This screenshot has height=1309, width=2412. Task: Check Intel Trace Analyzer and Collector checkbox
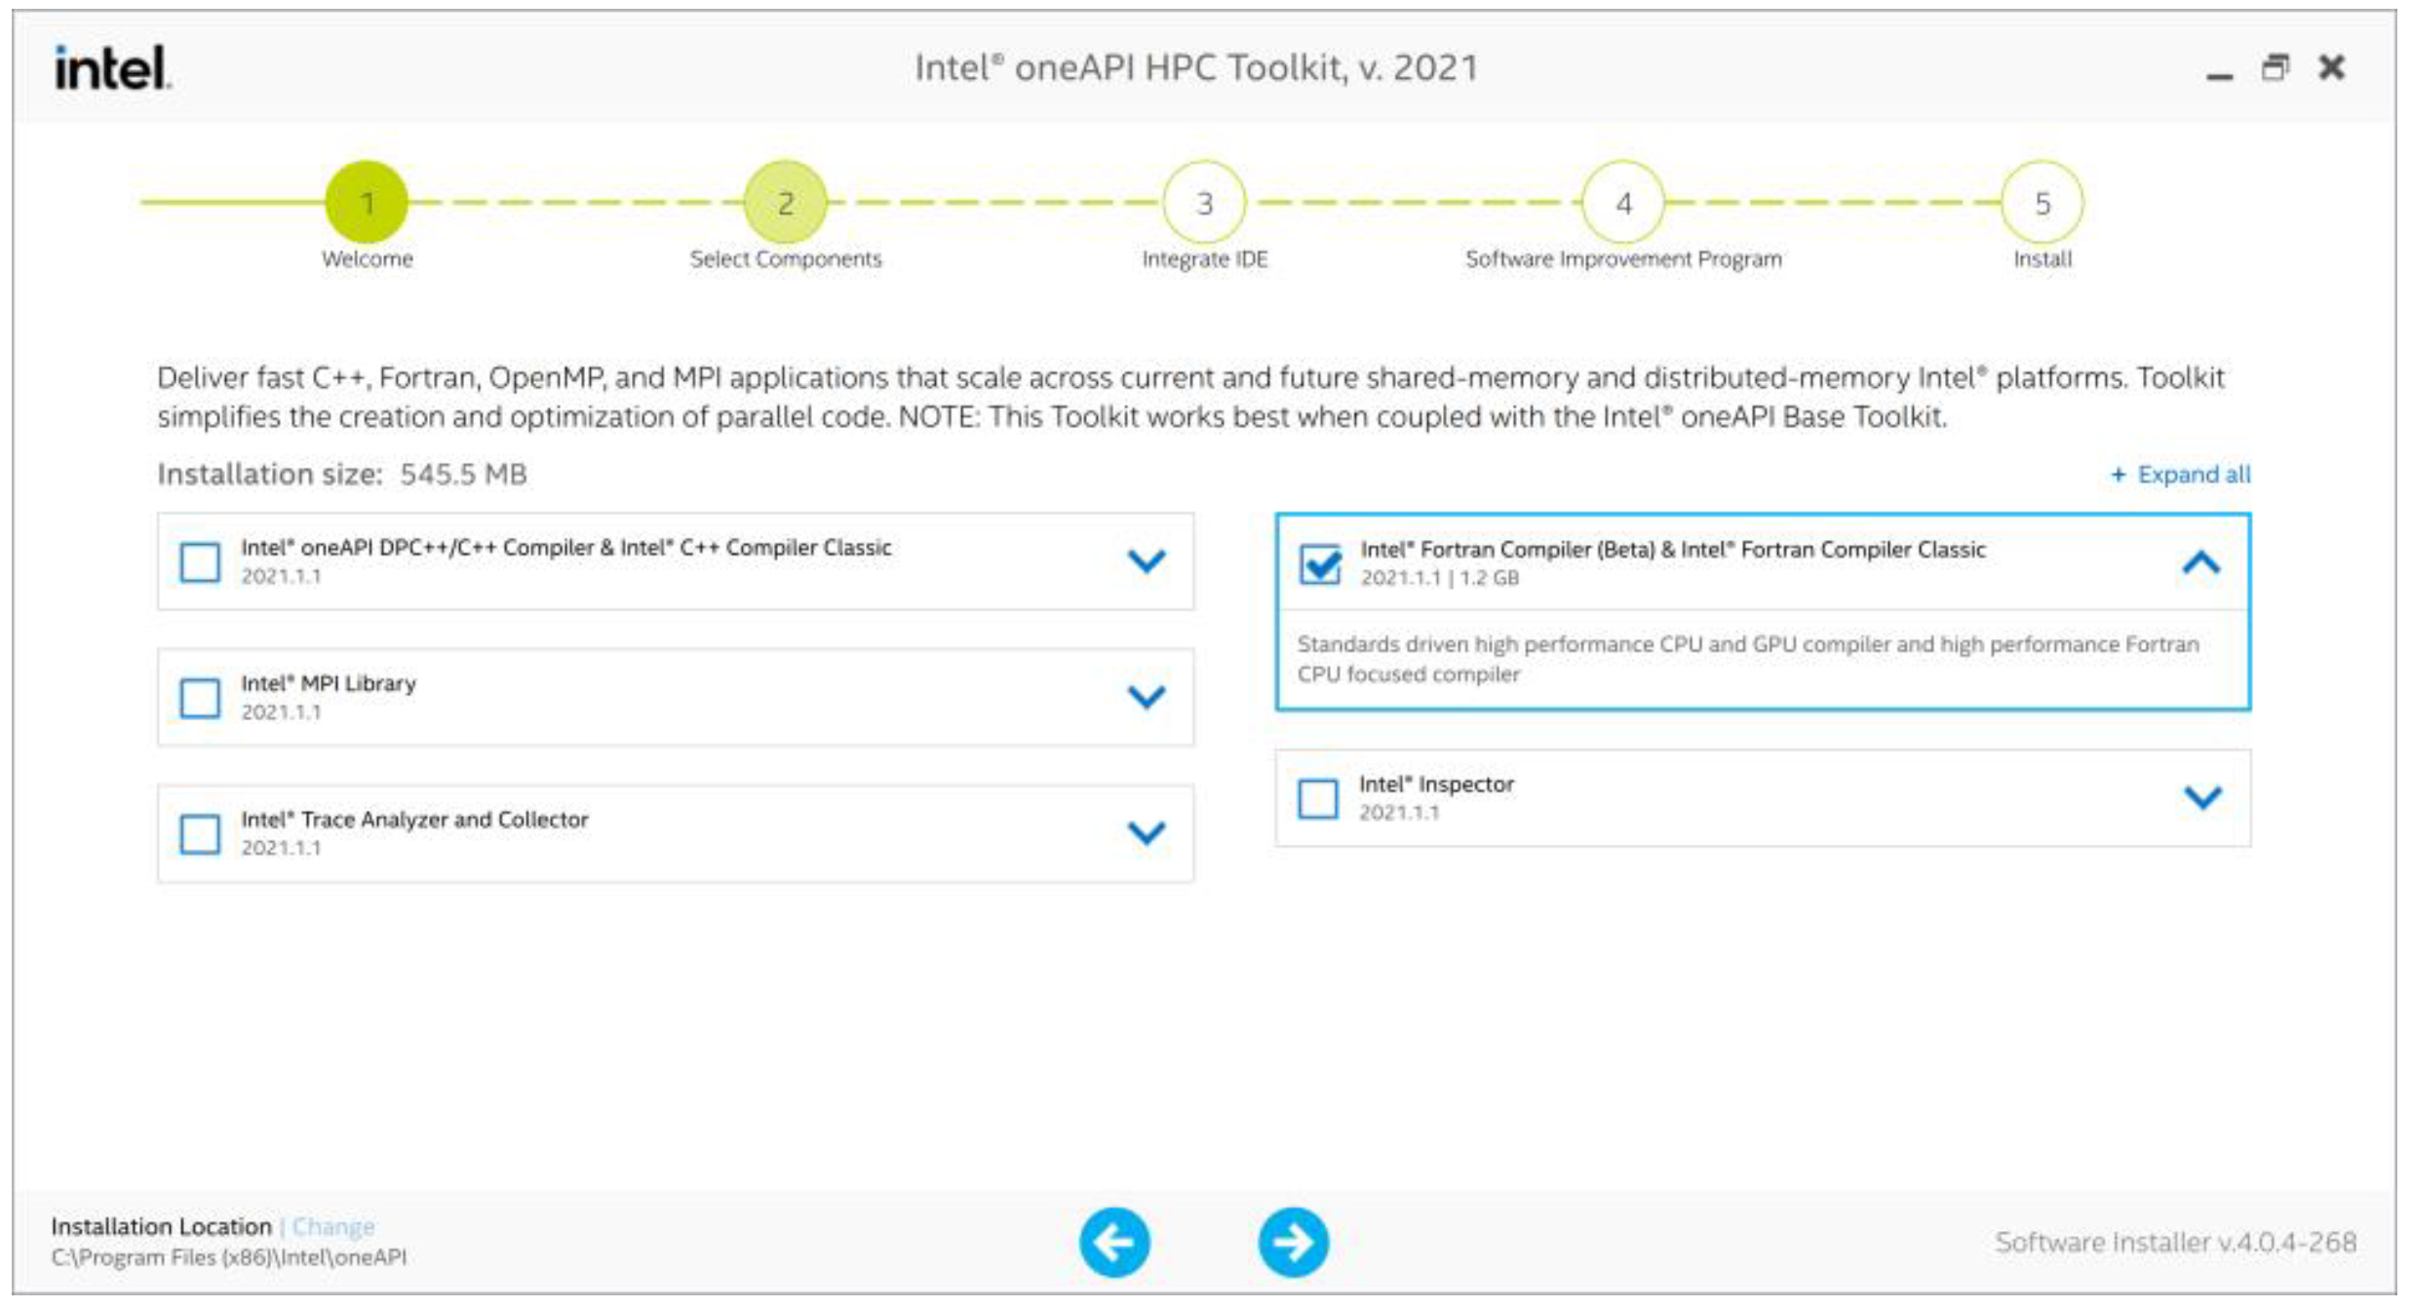tap(200, 834)
